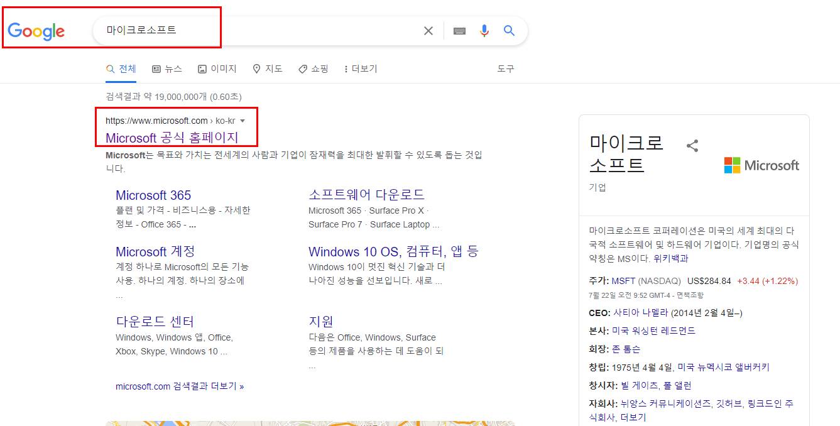Image resolution: width=840 pixels, height=426 pixels.
Task: Open the Windows 10 OS, 컴퓨터, 앱 등 link
Action: click(x=393, y=251)
